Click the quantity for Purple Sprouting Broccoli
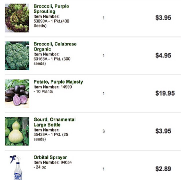This screenshot has height=180, width=181. click(103, 18)
